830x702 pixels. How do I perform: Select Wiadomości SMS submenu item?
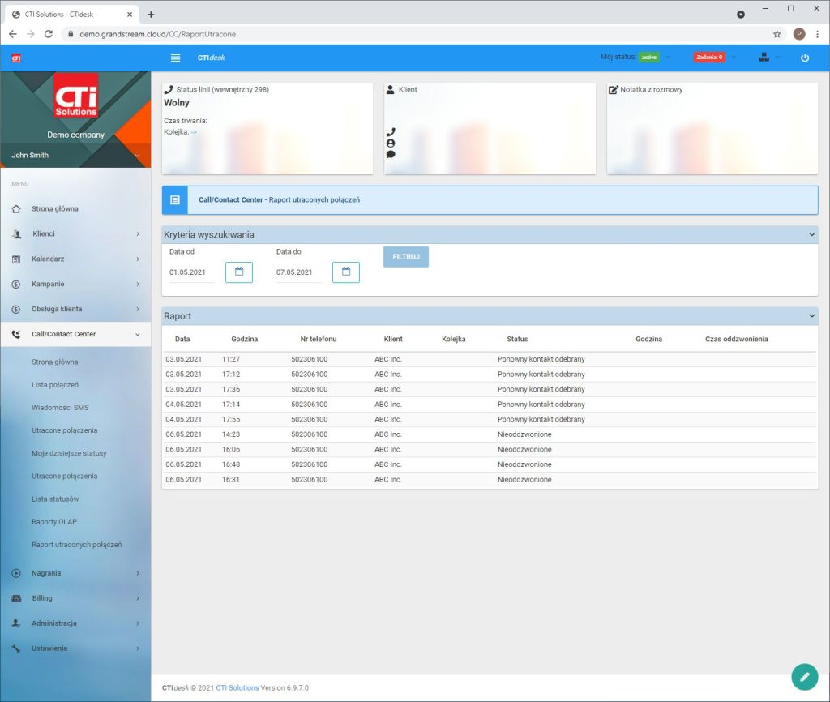click(60, 408)
